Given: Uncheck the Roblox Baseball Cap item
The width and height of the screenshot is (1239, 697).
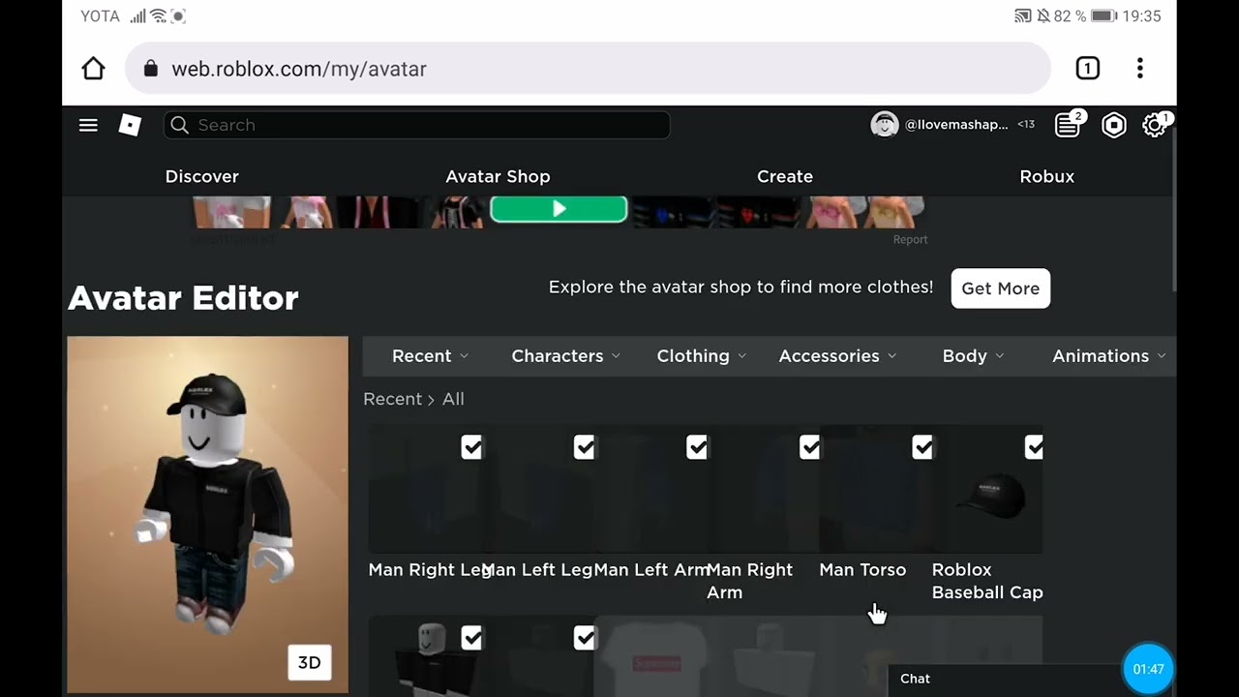Looking at the screenshot, I should click(1034, 447).
